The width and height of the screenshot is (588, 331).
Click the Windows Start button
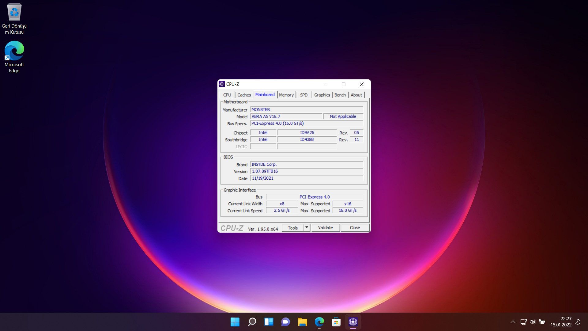click(235, 322)
